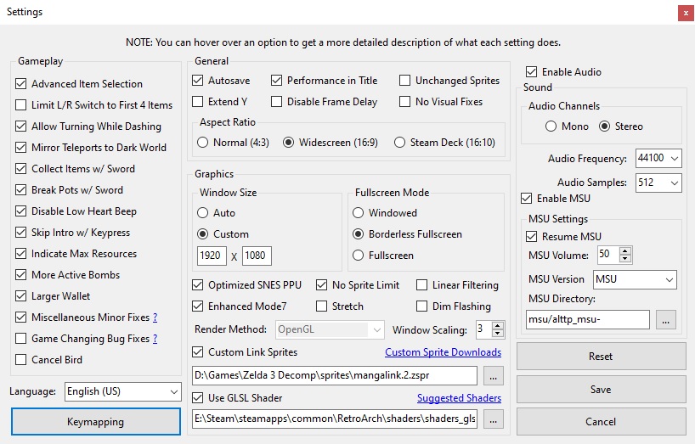Image resolution: width=695 pixels, height=444 pixels.
Task: Uncheck Miscellaneous Minor Fixes checkbox
Action: pos(21,318)
